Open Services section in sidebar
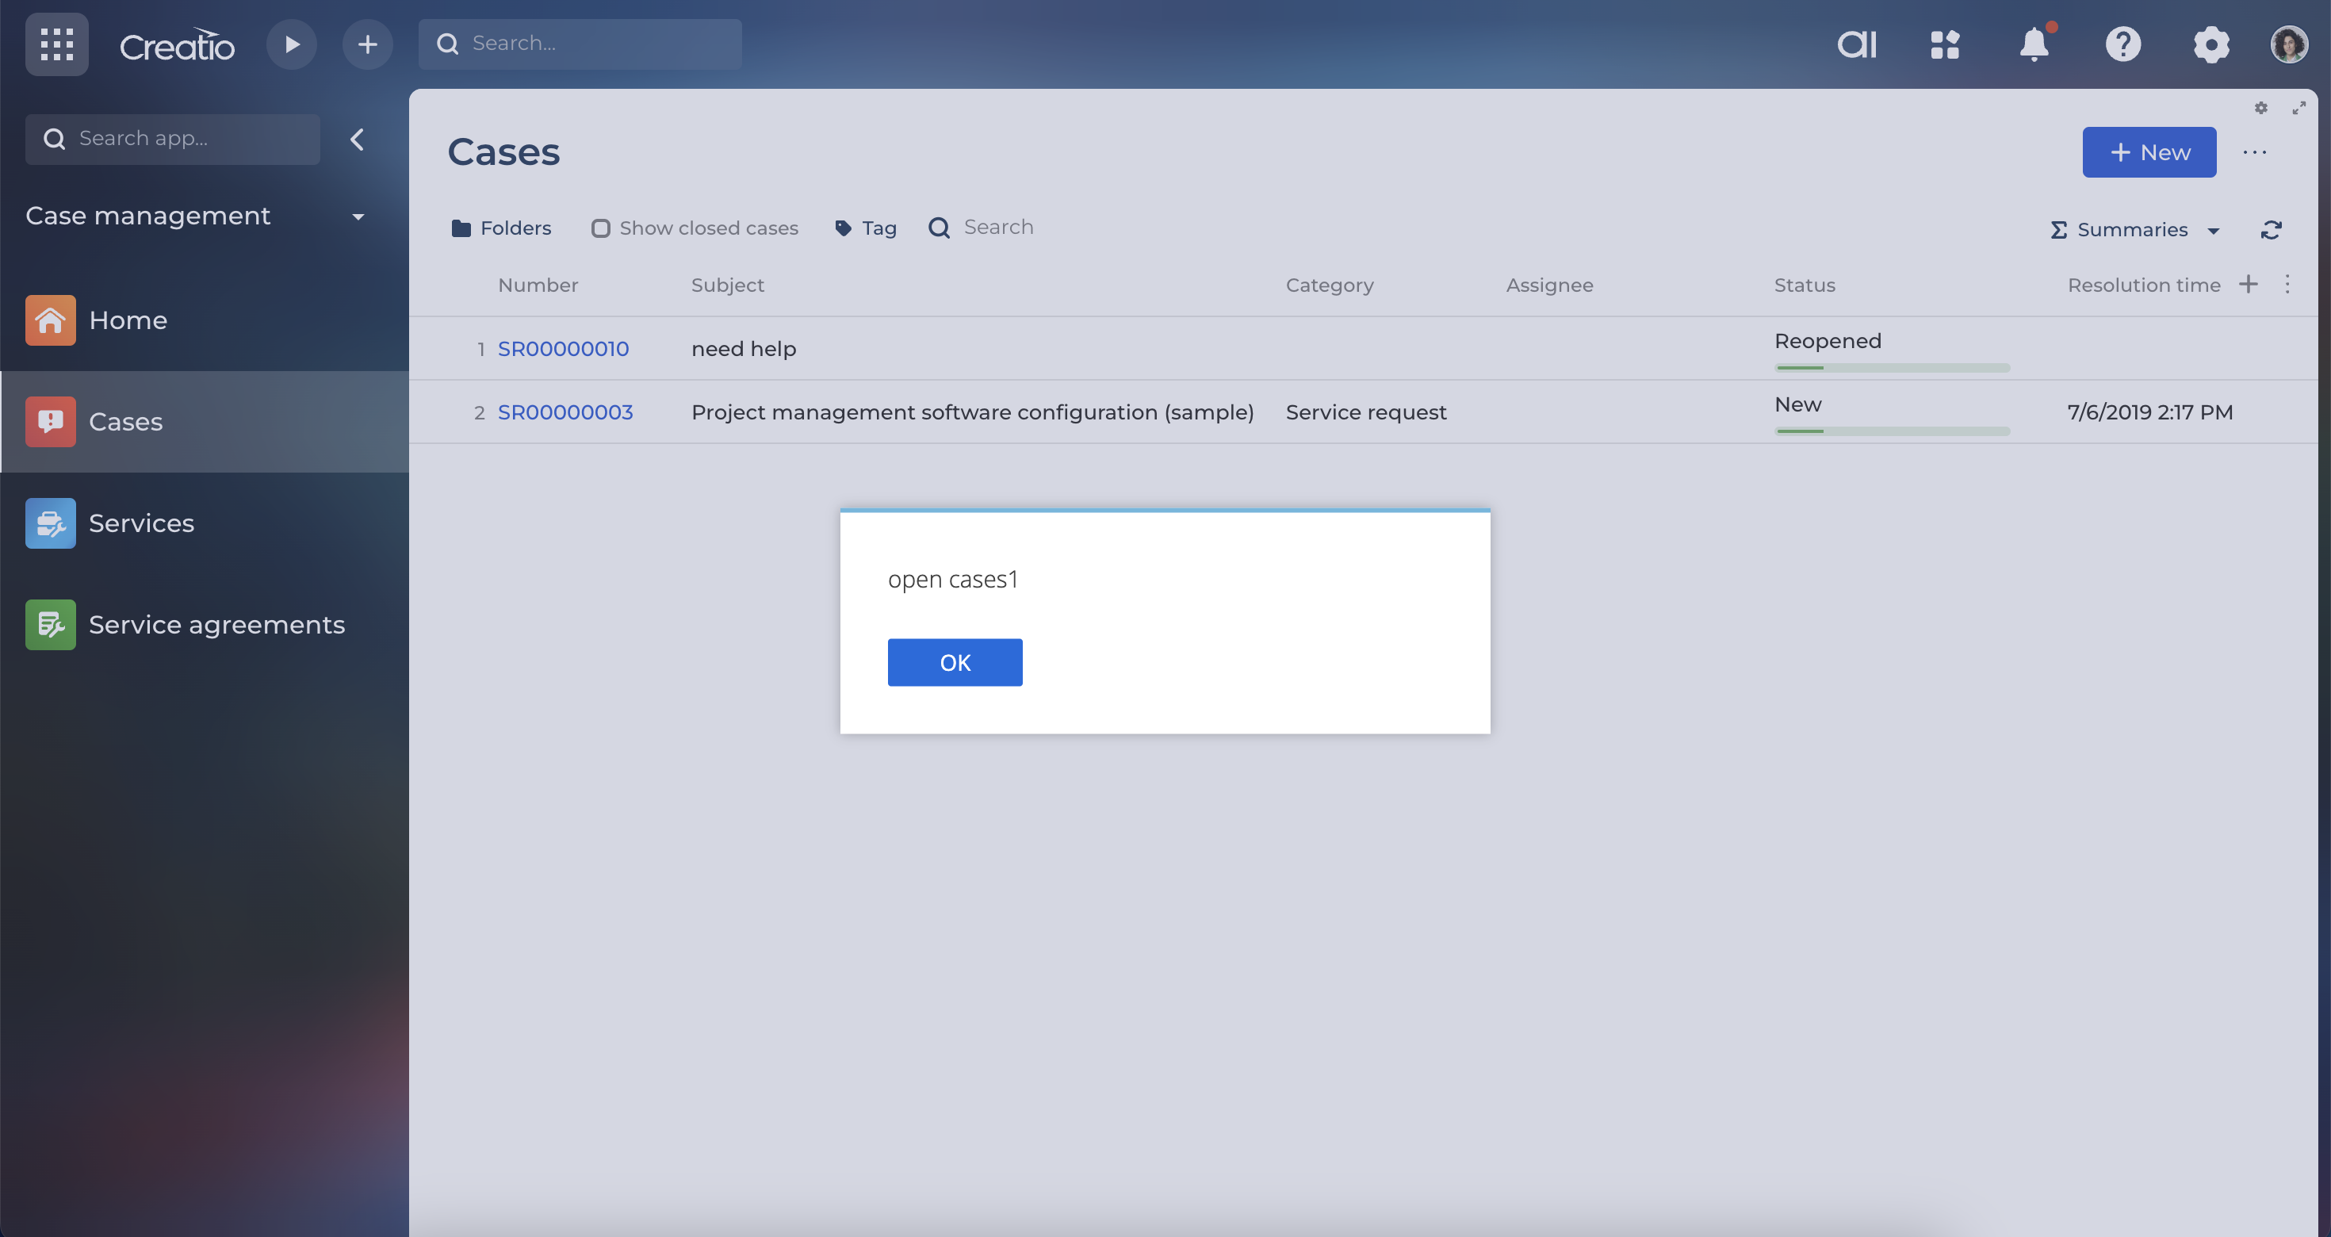The width and height of the screenshot is (2331, 1237). pyautogui.click(x=141, y=523)
